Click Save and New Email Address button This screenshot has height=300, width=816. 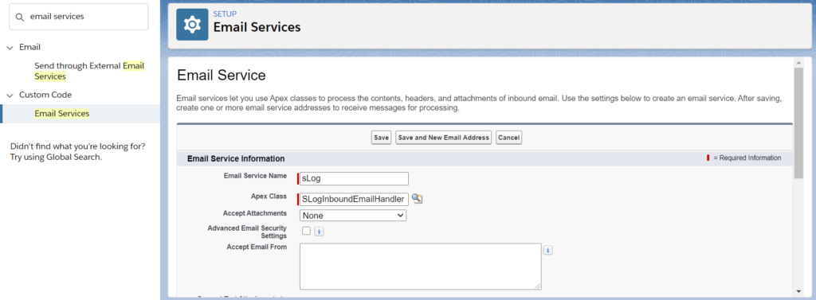click(443, 138)
